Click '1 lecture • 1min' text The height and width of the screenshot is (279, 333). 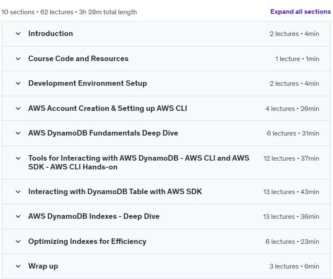(x=297, y=59)
